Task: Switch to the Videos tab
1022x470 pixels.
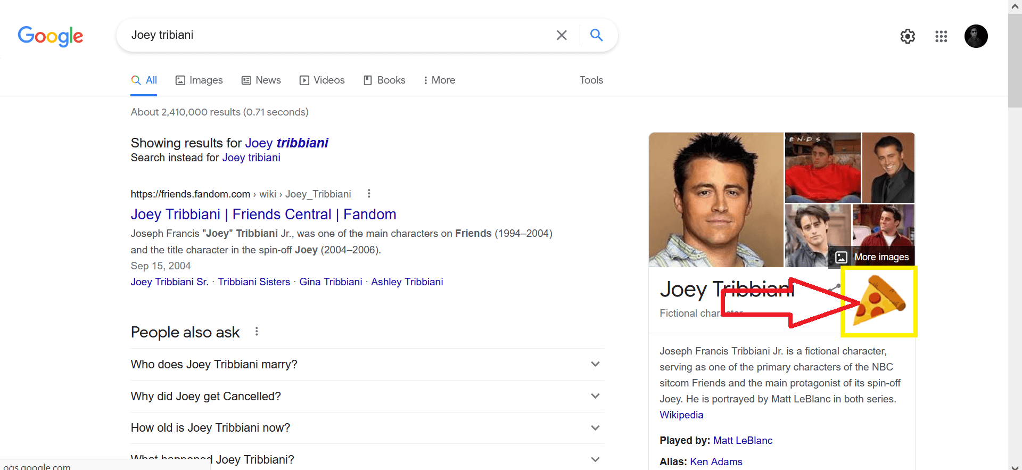Action: click(322, 80)
